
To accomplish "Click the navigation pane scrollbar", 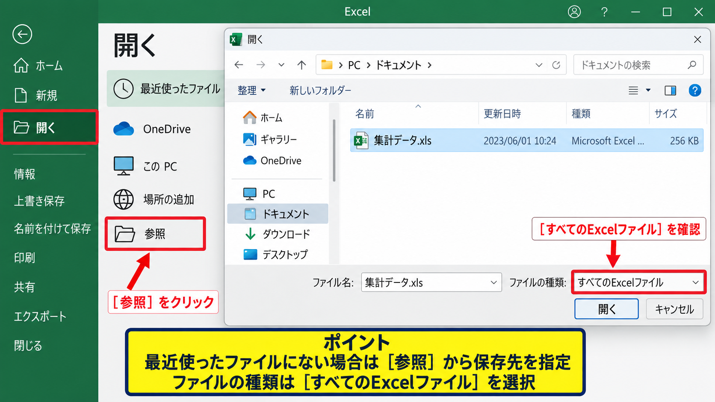I will 334,150.
